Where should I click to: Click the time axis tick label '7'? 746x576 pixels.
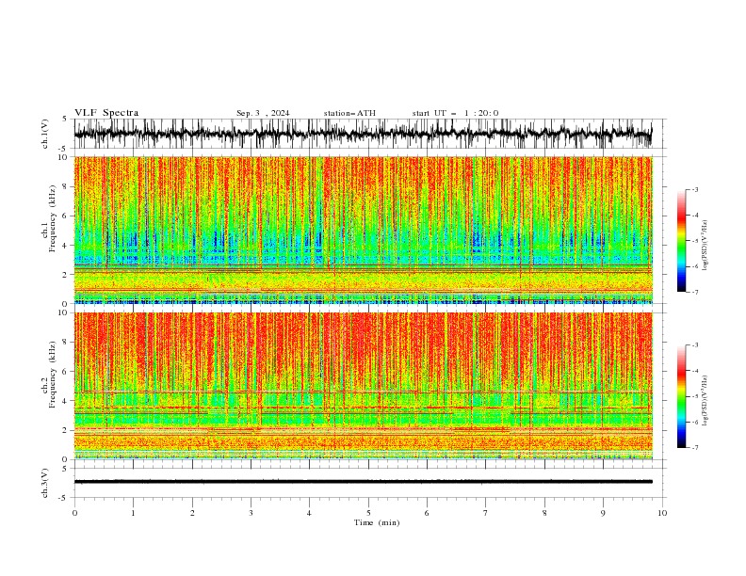point(486,513)
